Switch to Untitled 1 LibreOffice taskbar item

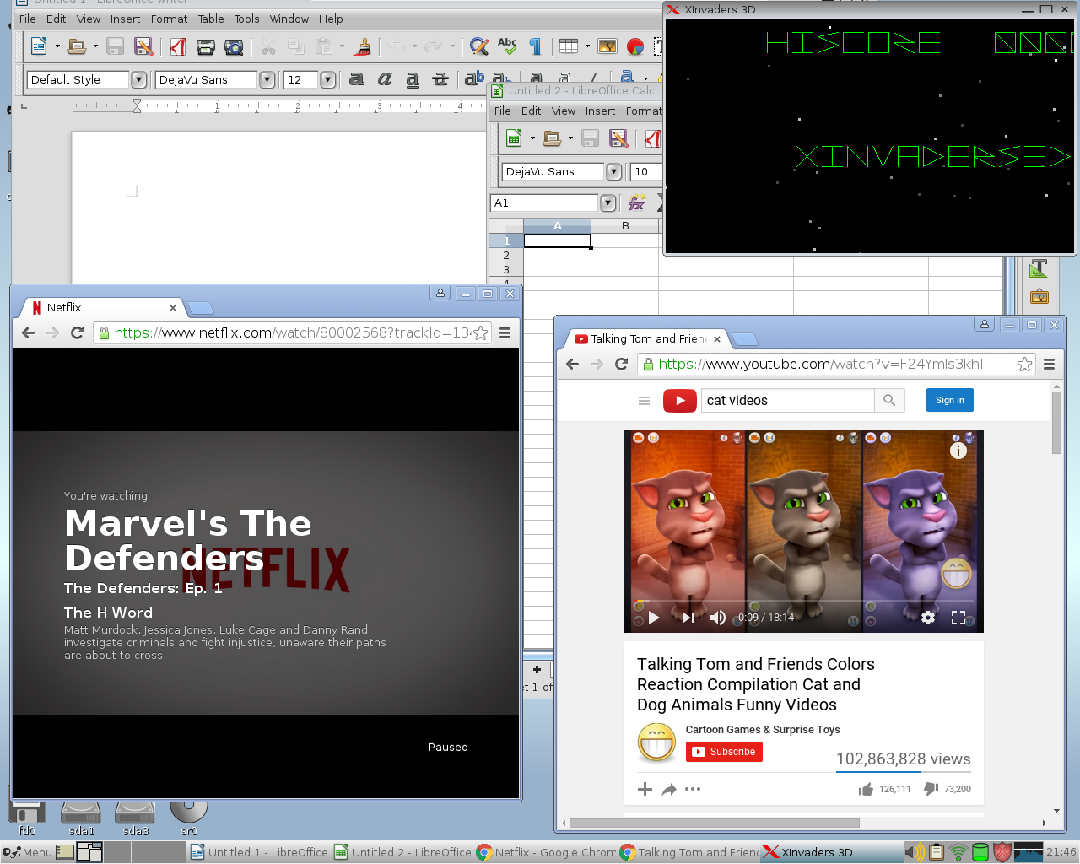point(259,852)
